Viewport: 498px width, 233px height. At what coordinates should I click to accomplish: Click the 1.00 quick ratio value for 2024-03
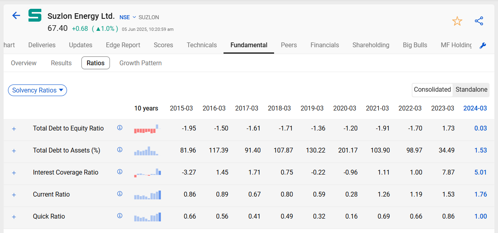click(x=481, y=217)
